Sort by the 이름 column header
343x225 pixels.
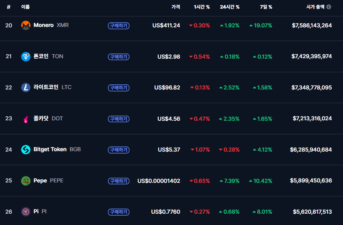tap(25, 7)
